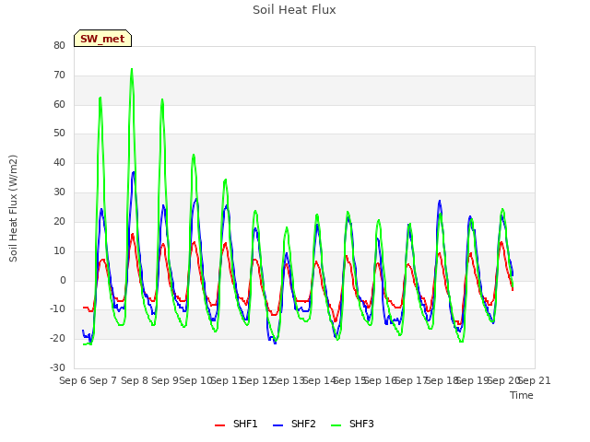Click the blue SHF2 legend color marker

click(277, 425)
